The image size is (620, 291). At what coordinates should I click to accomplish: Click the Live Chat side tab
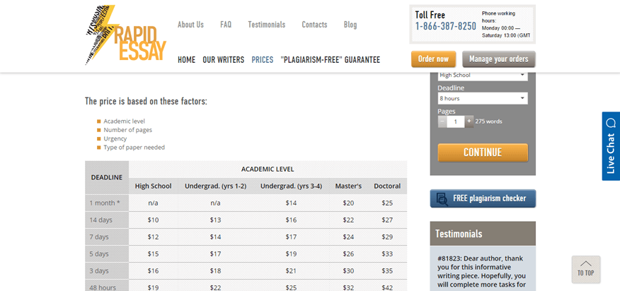point(611,146)
